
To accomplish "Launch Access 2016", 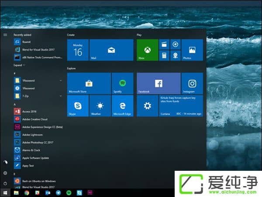I will coord(38,111).
